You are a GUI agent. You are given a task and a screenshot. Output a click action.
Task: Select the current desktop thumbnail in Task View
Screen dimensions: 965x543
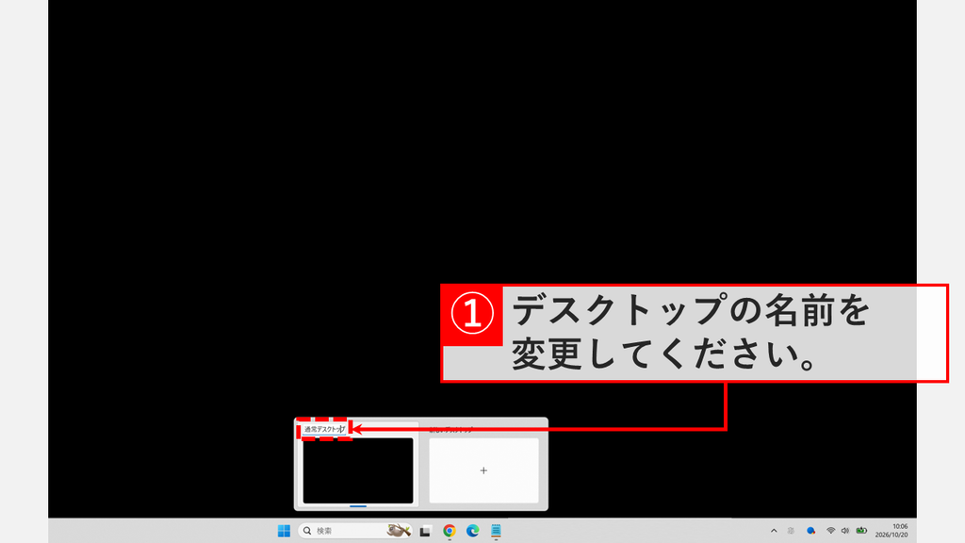[x=358, y=470]
